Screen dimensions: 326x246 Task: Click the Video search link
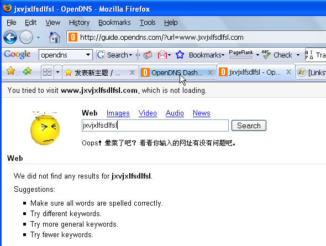148,113
